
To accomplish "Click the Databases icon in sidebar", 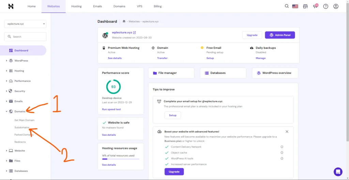I will pyautogui.click(x=11, y=171).
